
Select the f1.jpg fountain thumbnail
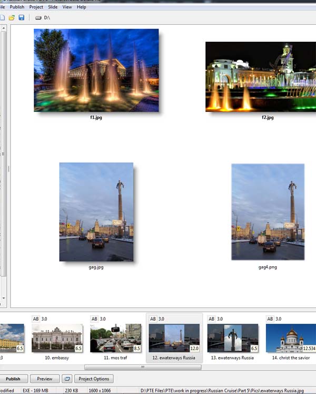point(96,70)
